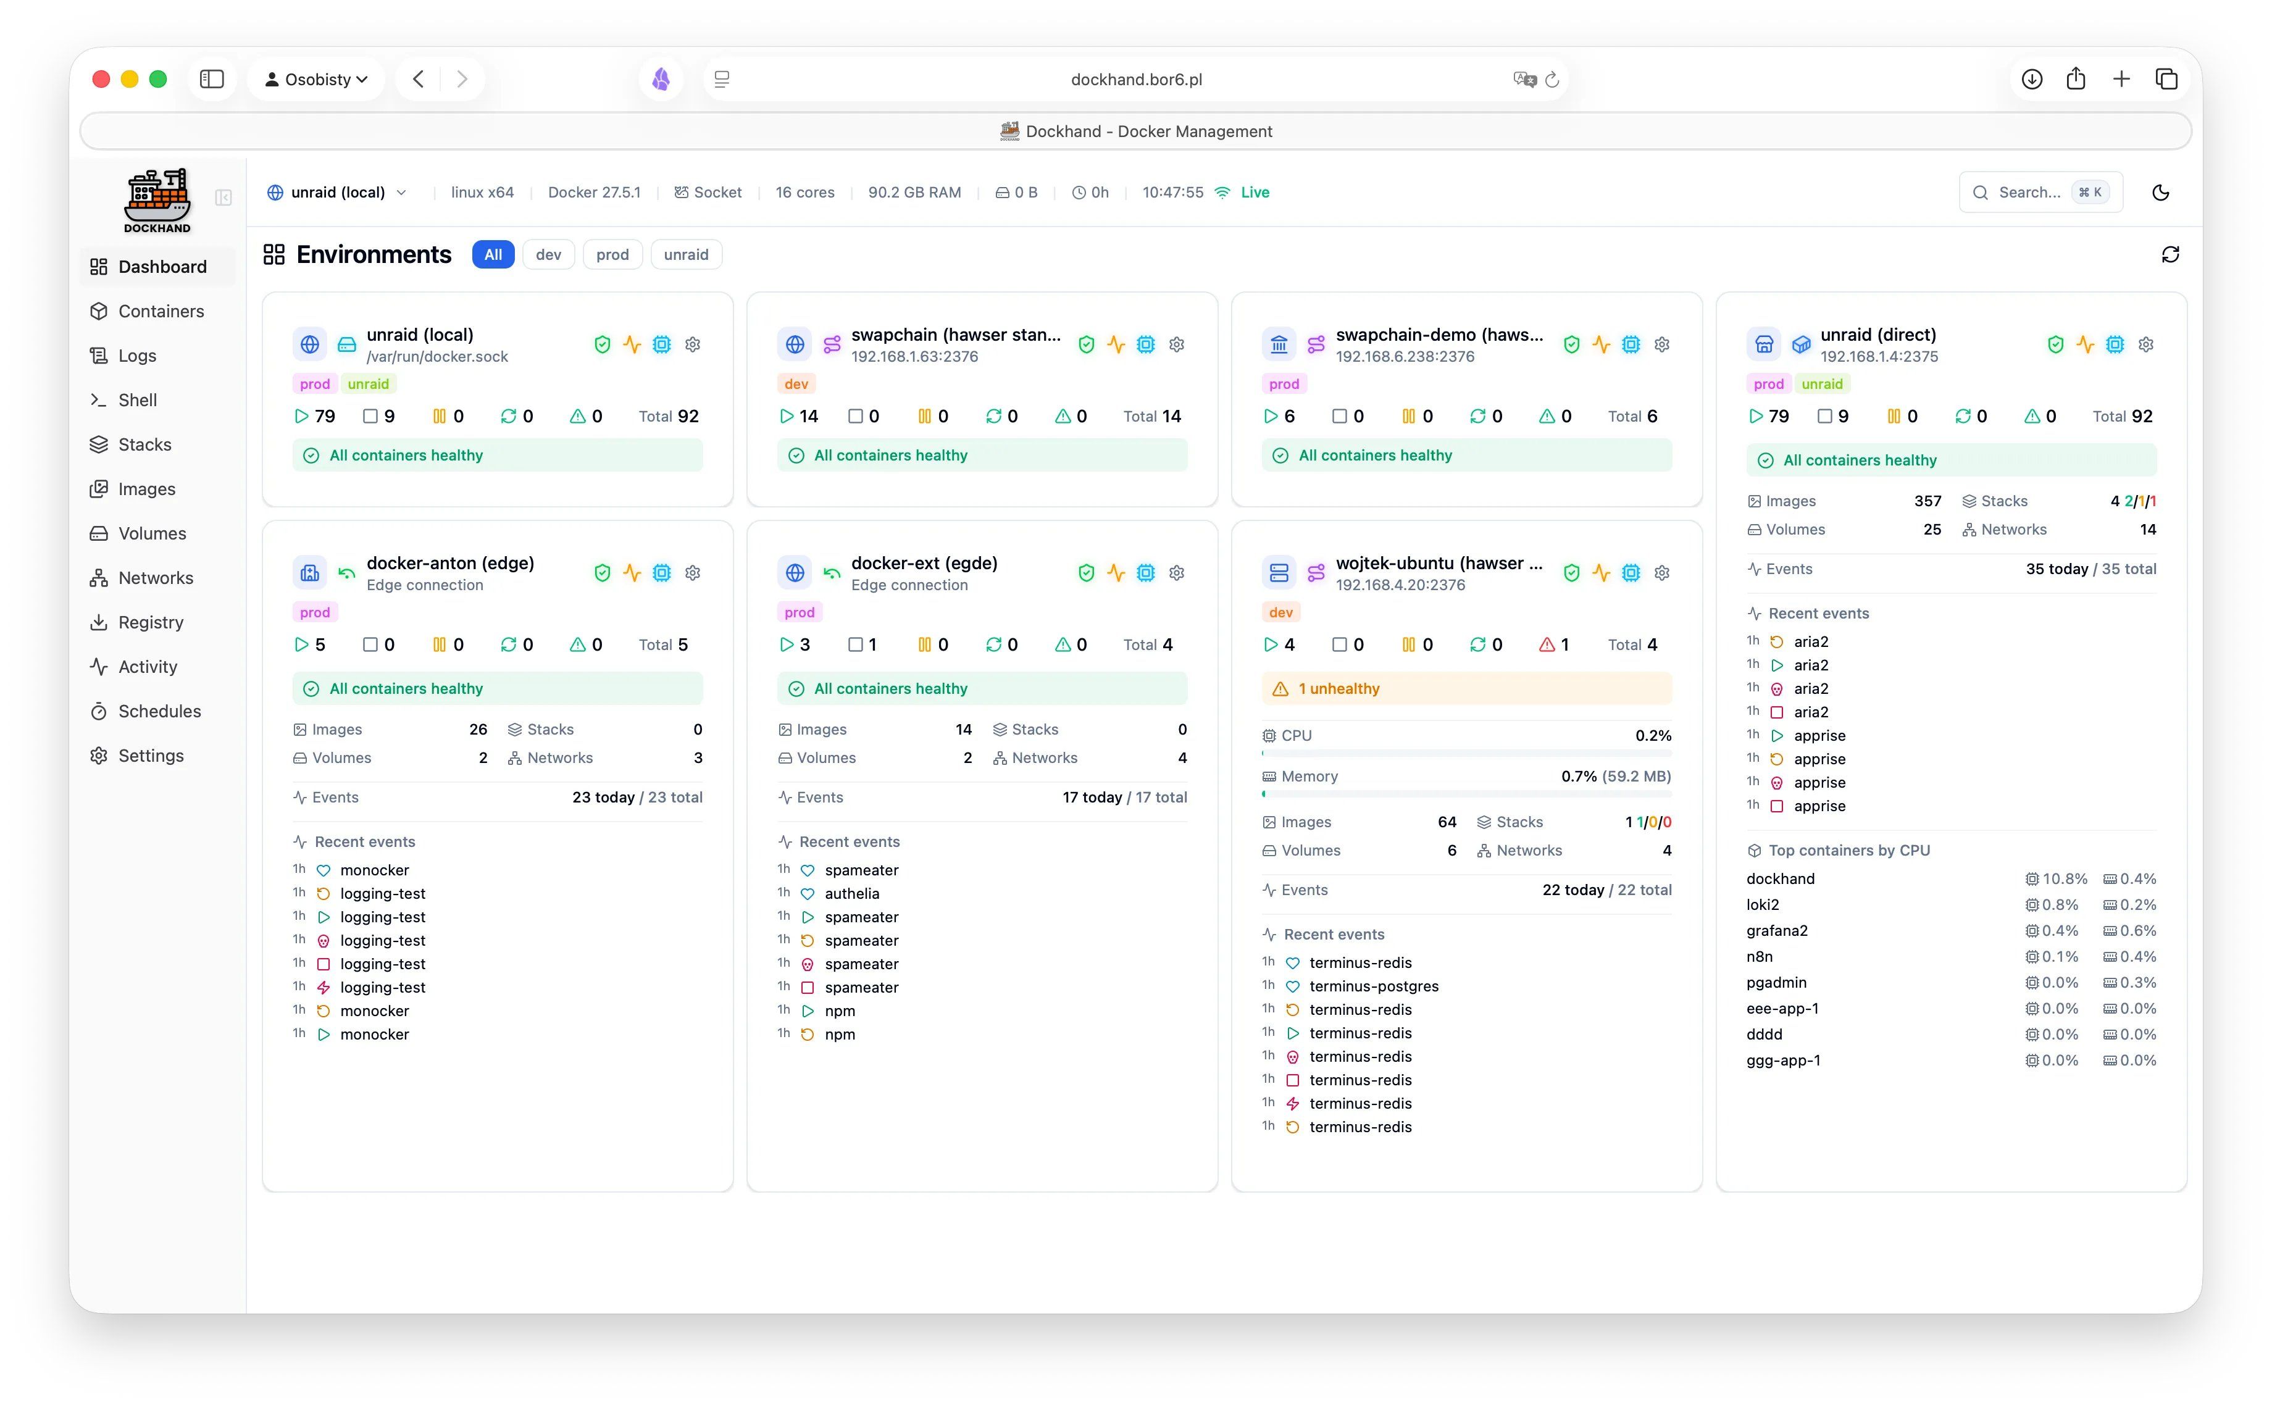Open settings gear on unraid (local) card
Viewport: 2272px width, 1405px height.
point(692,344)
